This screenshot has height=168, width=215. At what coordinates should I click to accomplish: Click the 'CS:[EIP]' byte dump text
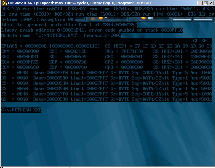[x=159, y=46]
